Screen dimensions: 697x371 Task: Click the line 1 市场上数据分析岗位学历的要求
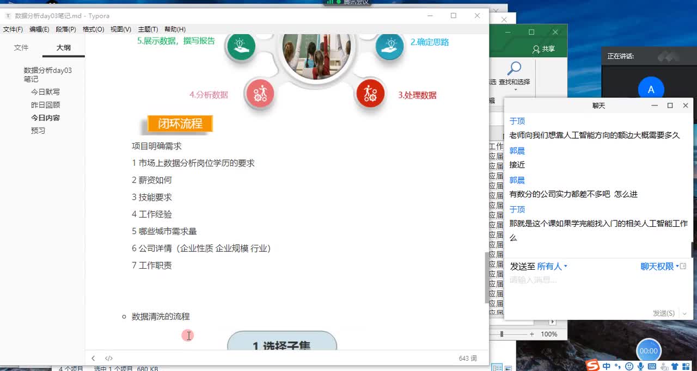coord(193,163)
